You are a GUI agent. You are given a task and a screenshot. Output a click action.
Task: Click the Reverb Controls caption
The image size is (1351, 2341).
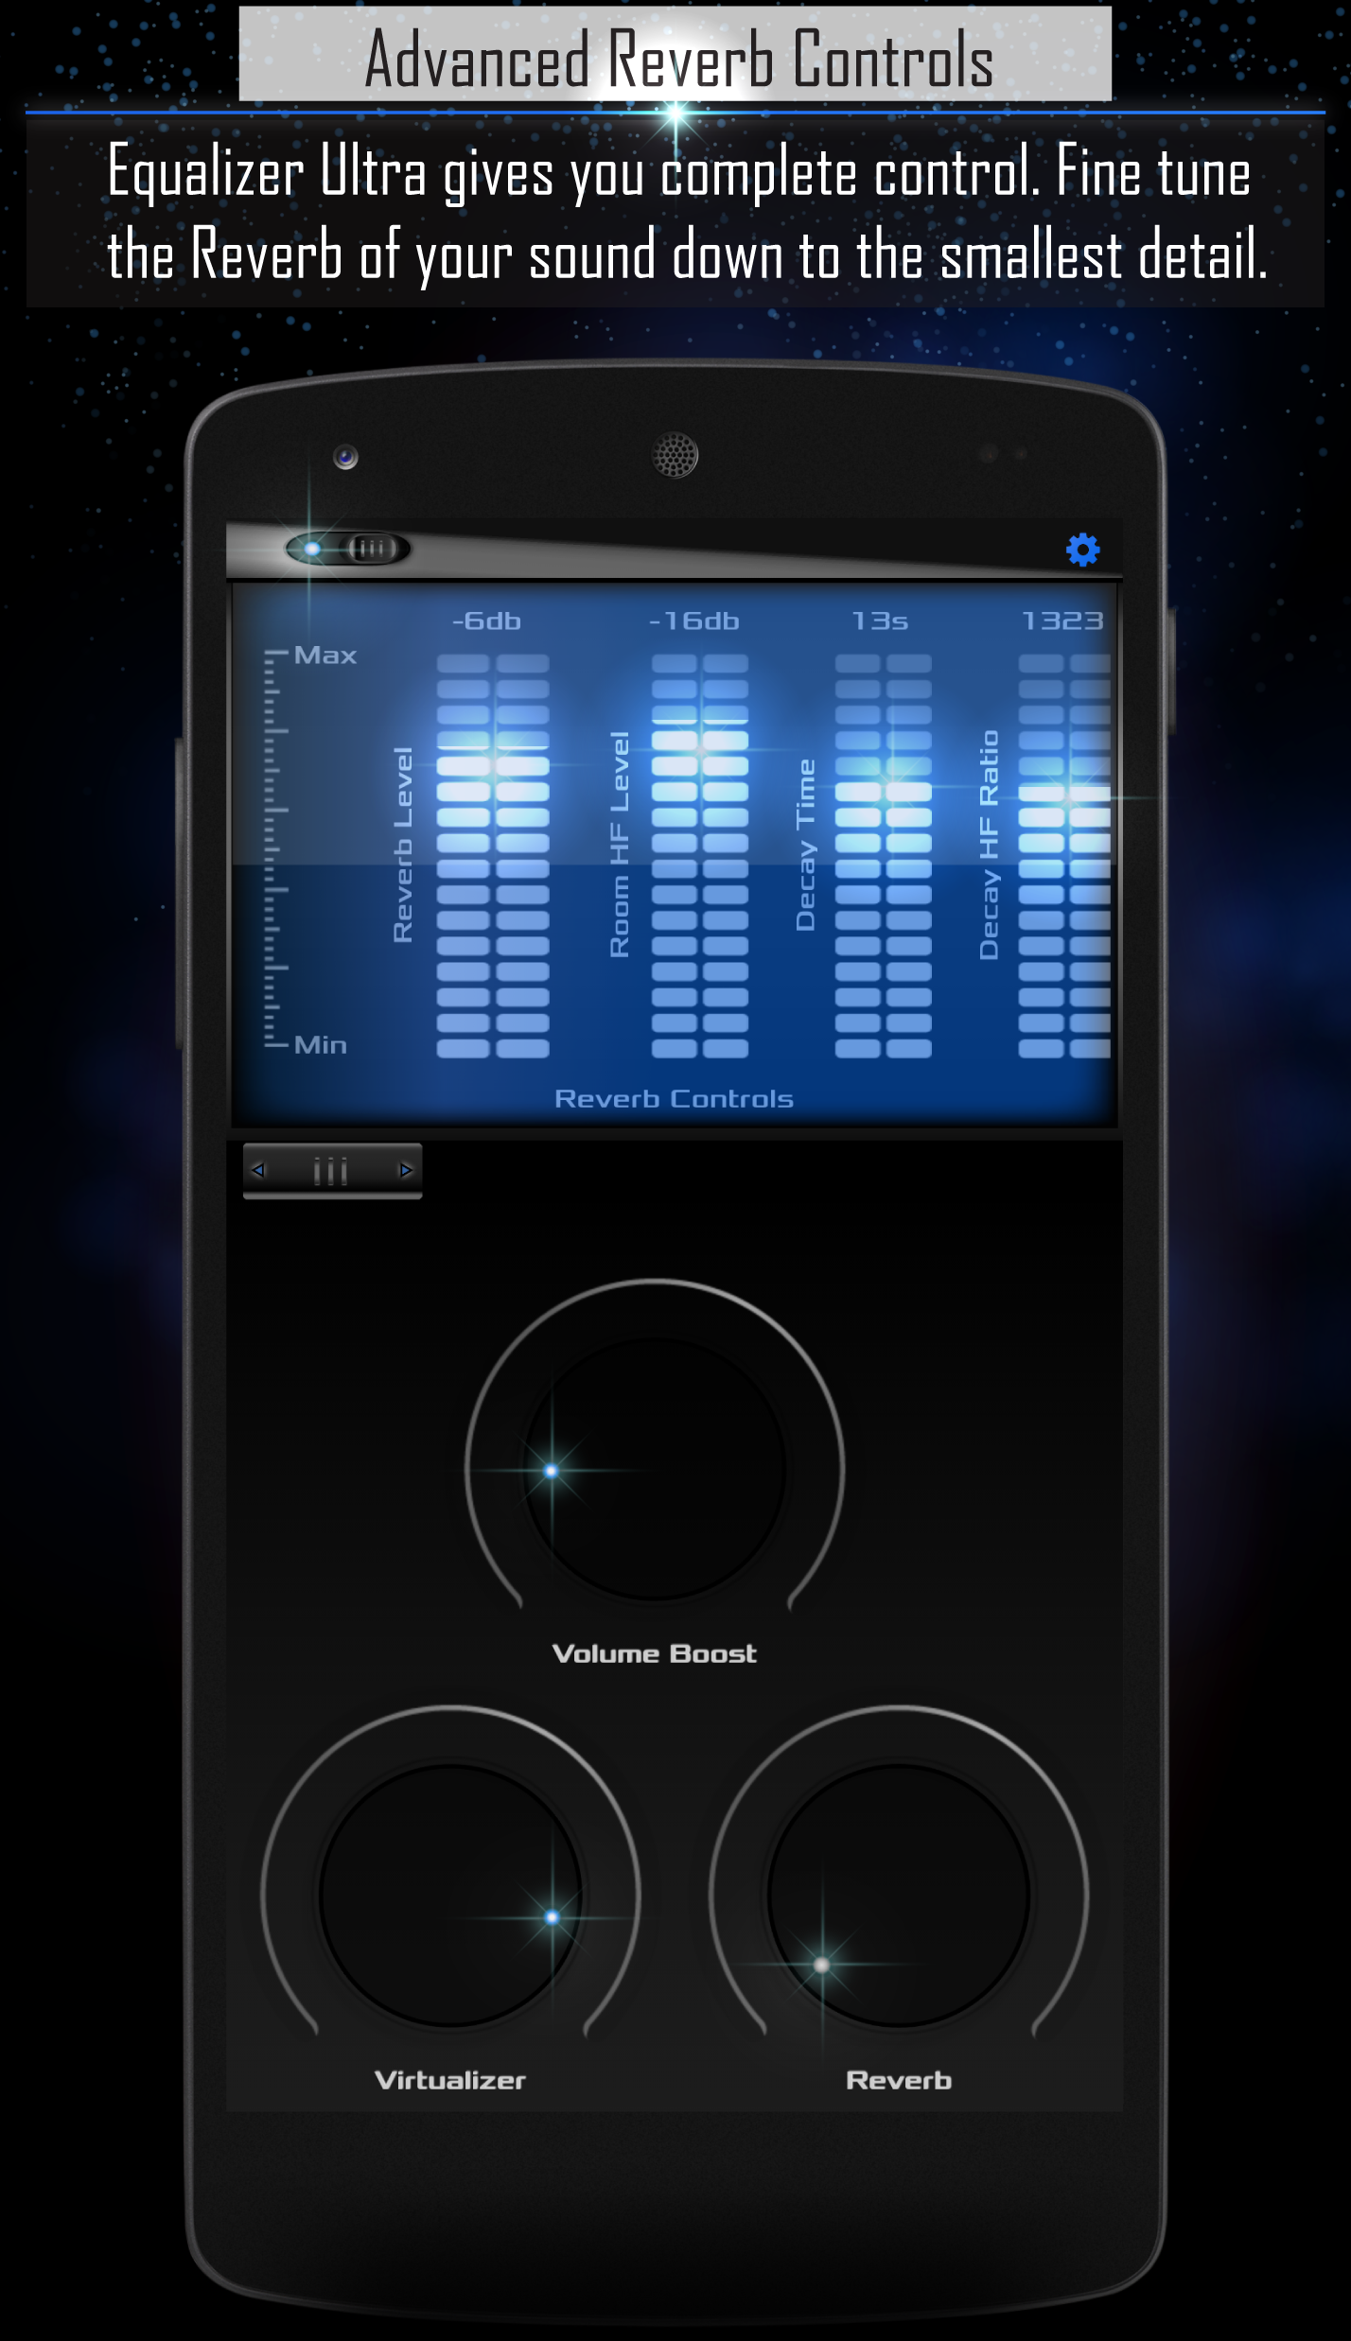point(674,1099)
